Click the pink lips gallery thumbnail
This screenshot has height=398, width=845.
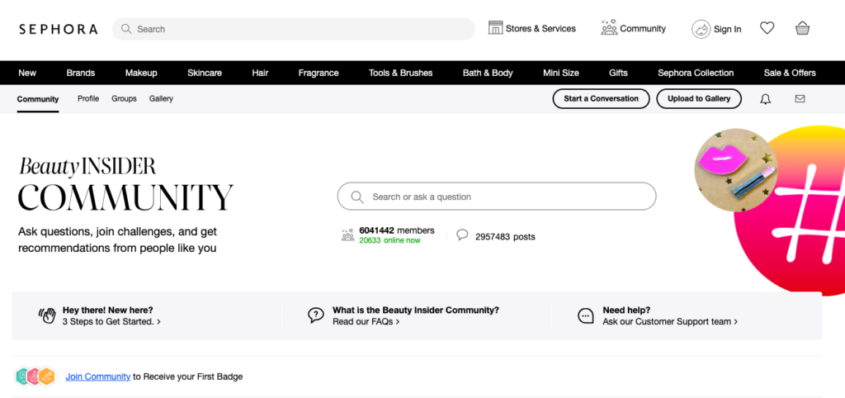pos(736,170)
